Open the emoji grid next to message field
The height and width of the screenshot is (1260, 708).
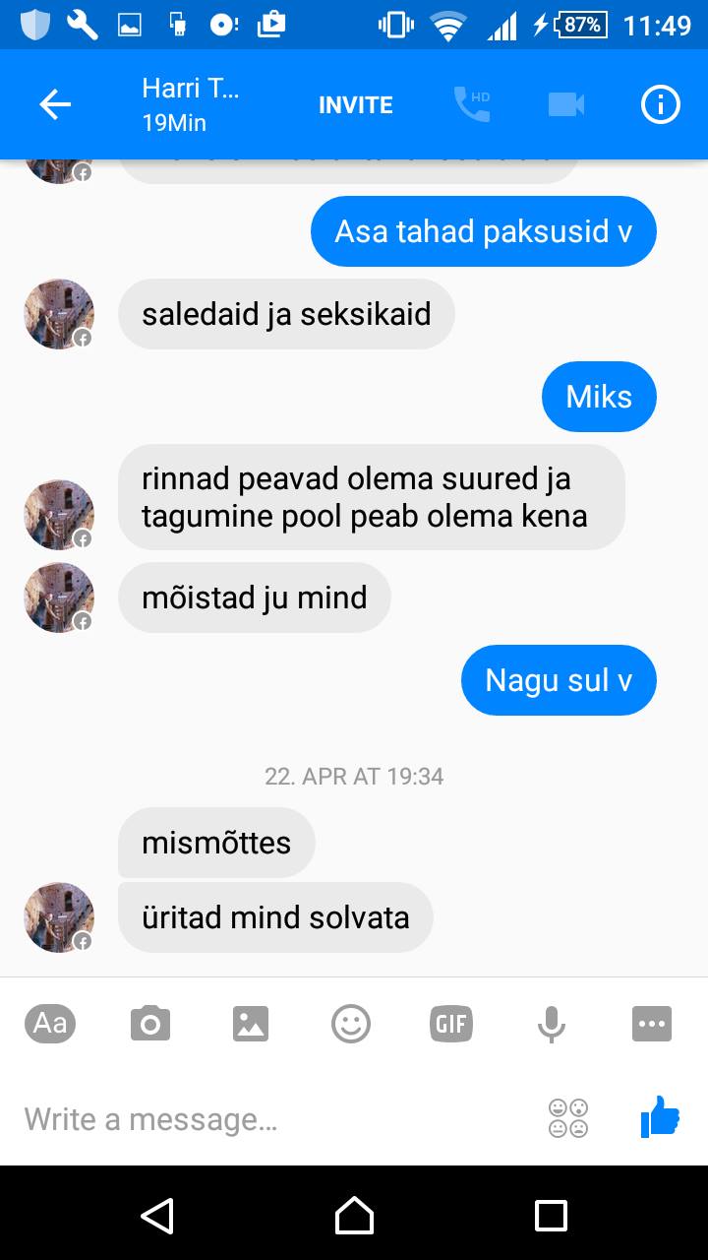[568, 1118]
